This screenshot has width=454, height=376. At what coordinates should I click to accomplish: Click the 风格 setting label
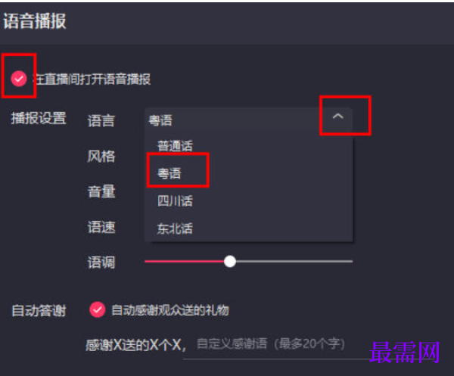coord(101,157)
